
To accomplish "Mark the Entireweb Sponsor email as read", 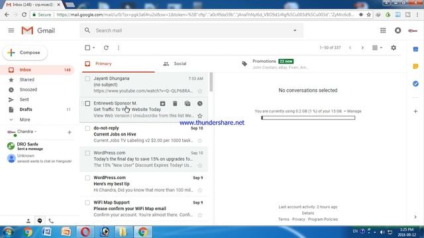I will [187, 103].
